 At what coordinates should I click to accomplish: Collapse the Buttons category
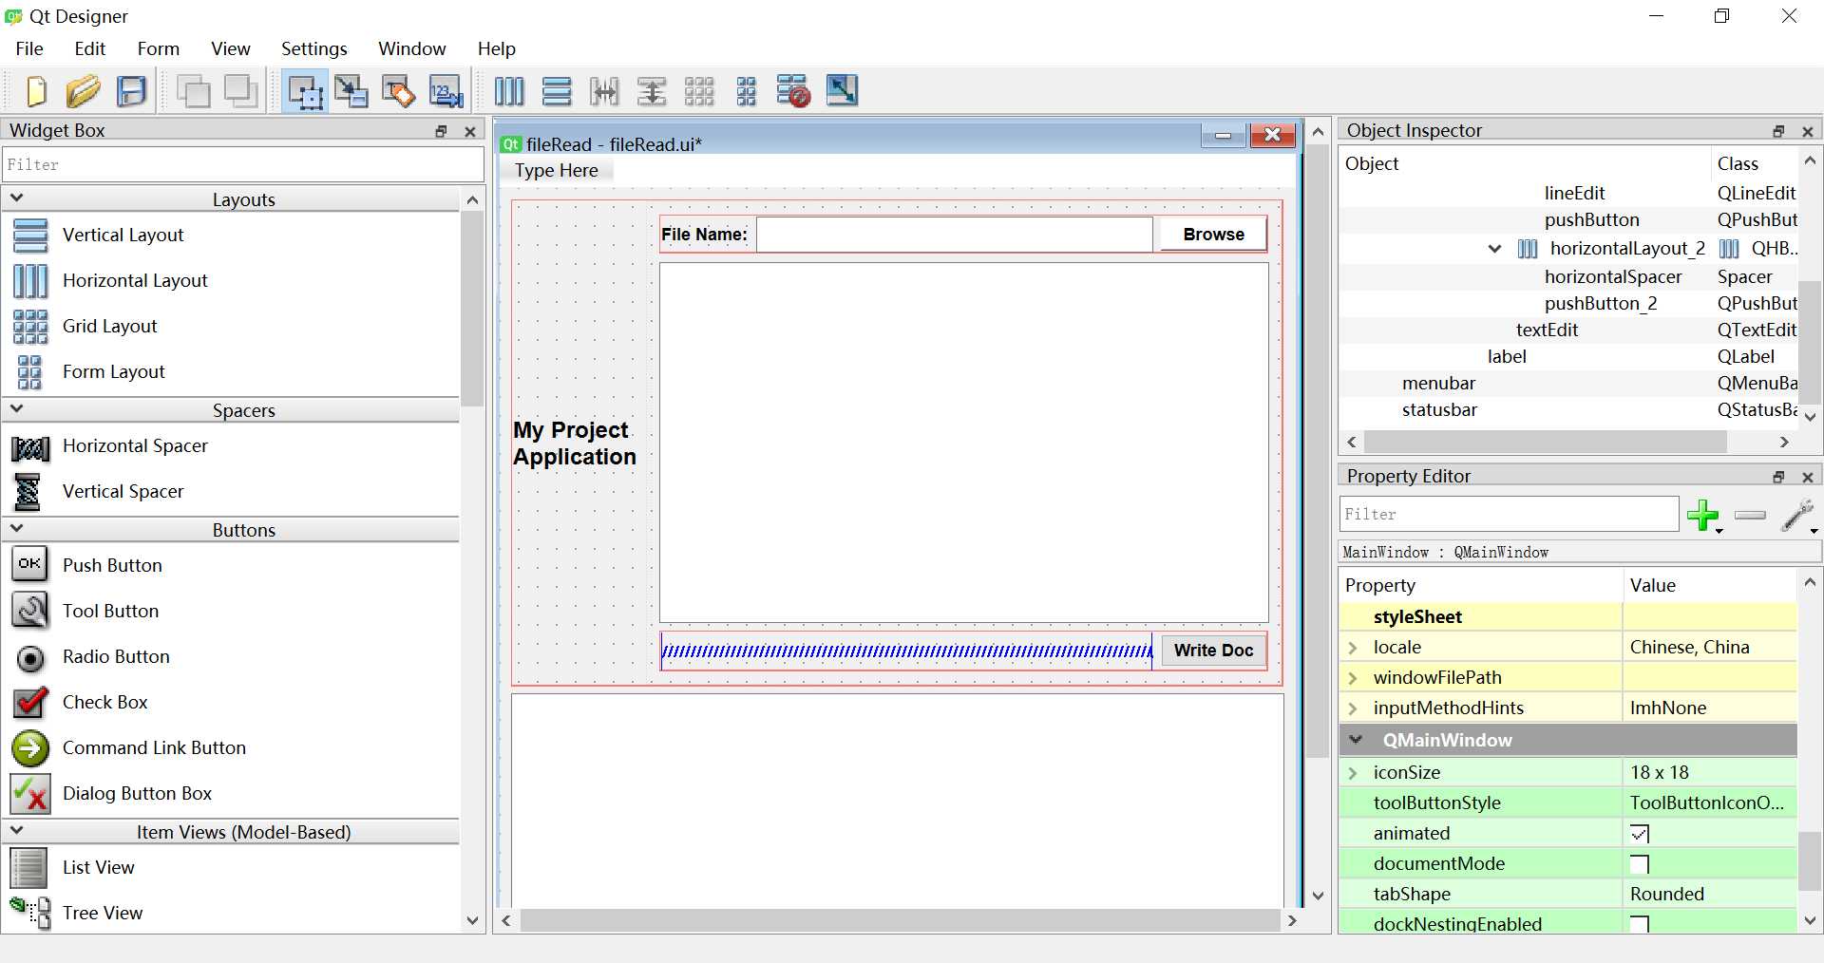16,529
